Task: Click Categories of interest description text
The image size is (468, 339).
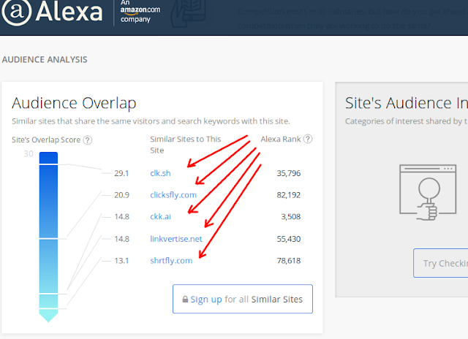Action: pyautogui.click(x=407, y=121)
